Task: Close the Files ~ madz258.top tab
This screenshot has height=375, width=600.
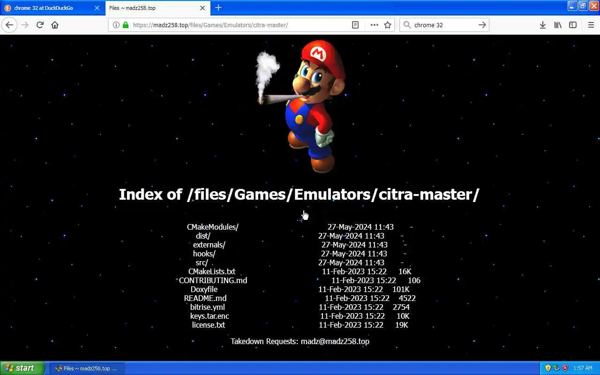Action: click(x=202, y=8)
